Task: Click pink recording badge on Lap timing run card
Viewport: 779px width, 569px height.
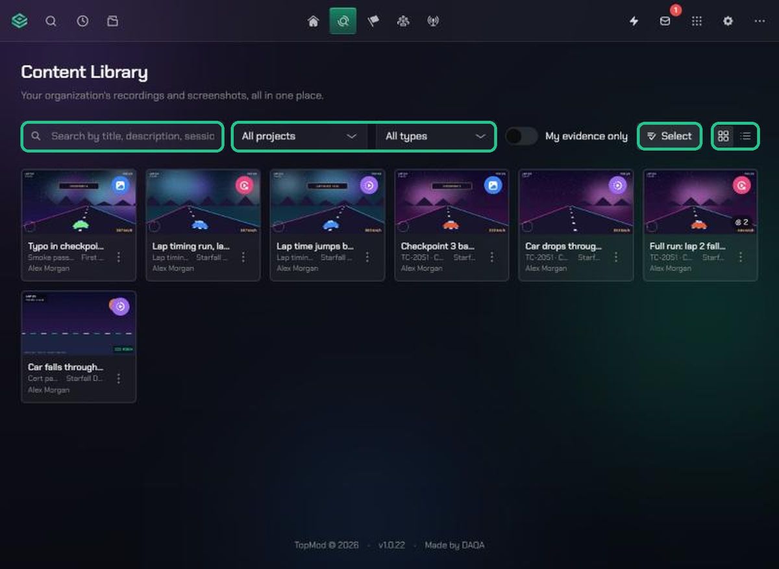Action: tap(244, 186)
